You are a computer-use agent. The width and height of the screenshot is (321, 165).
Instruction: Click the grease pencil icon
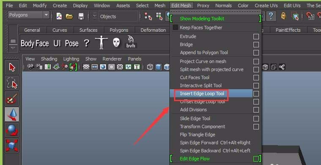coord(73,67)
